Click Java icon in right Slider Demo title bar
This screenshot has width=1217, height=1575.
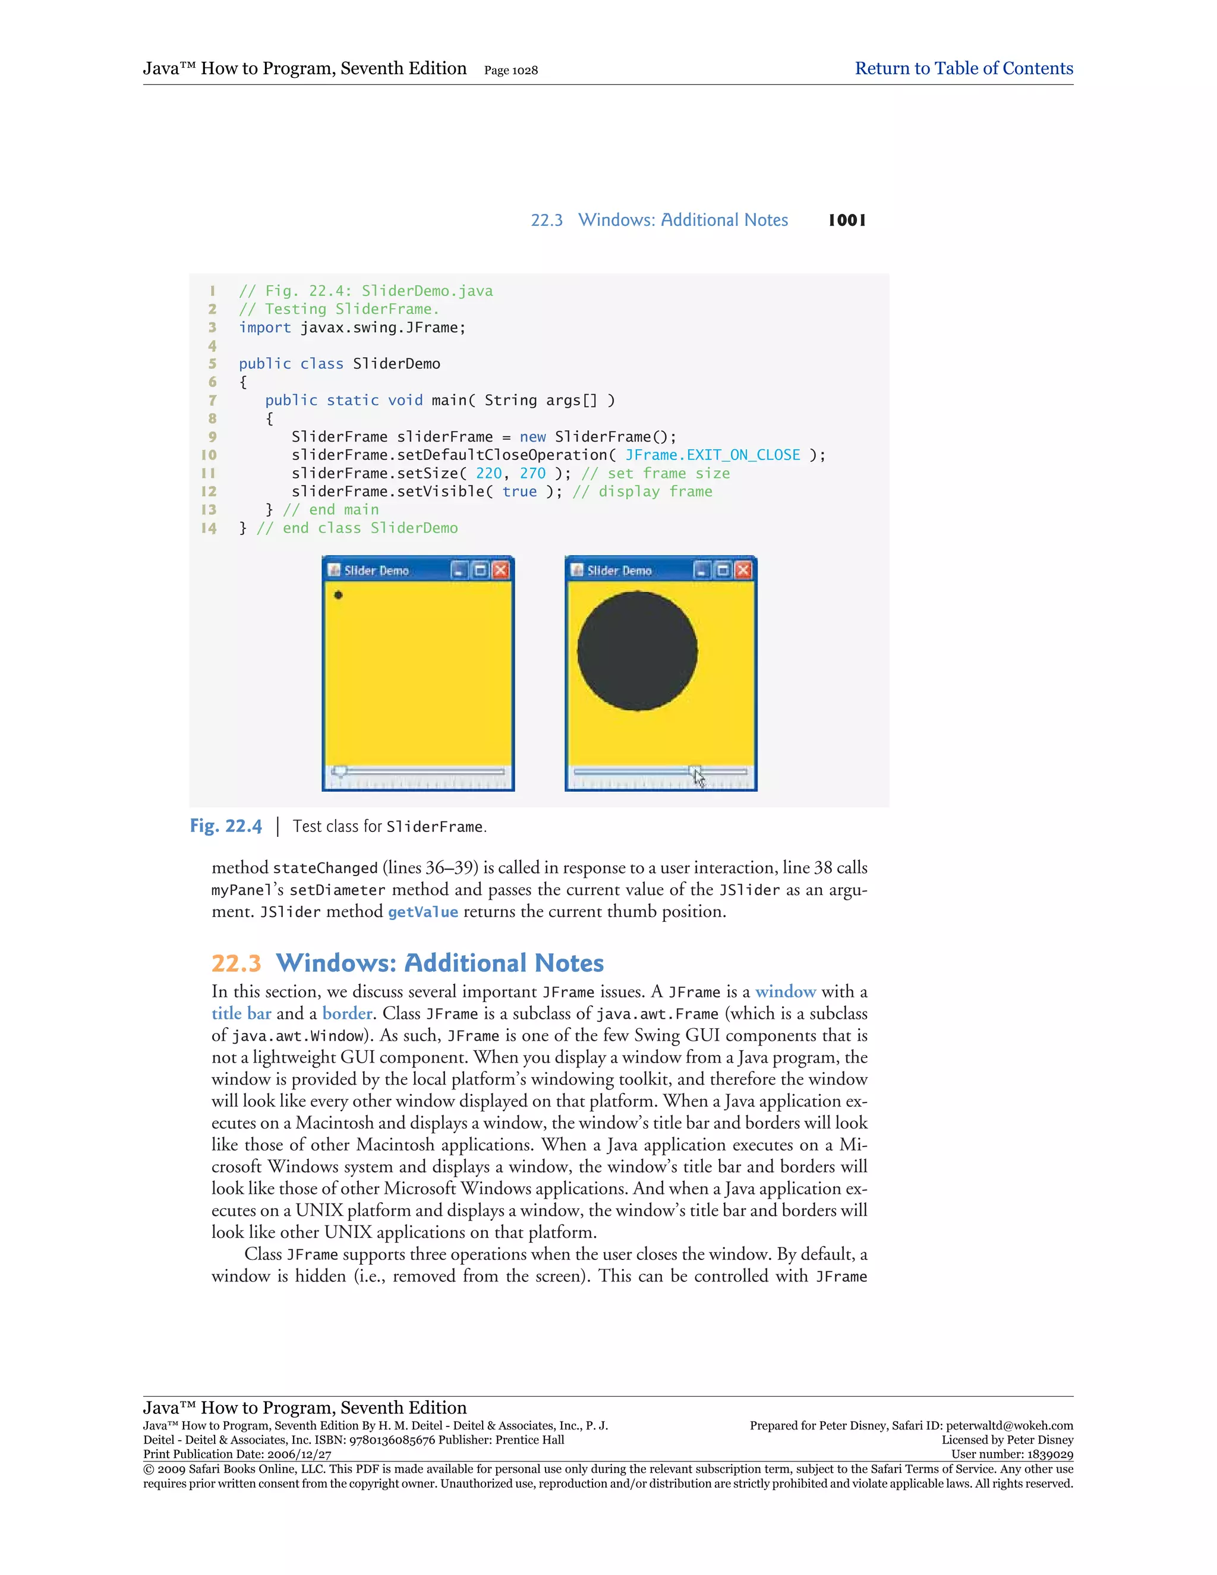tap(577, 571)
